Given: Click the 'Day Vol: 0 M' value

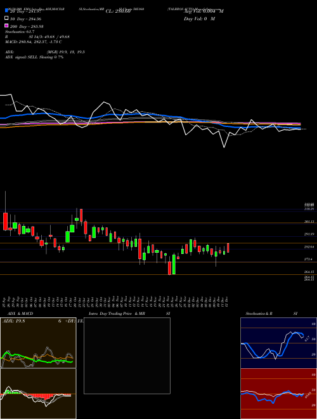Looking at the screenshot, I should (x=199, y=18).
